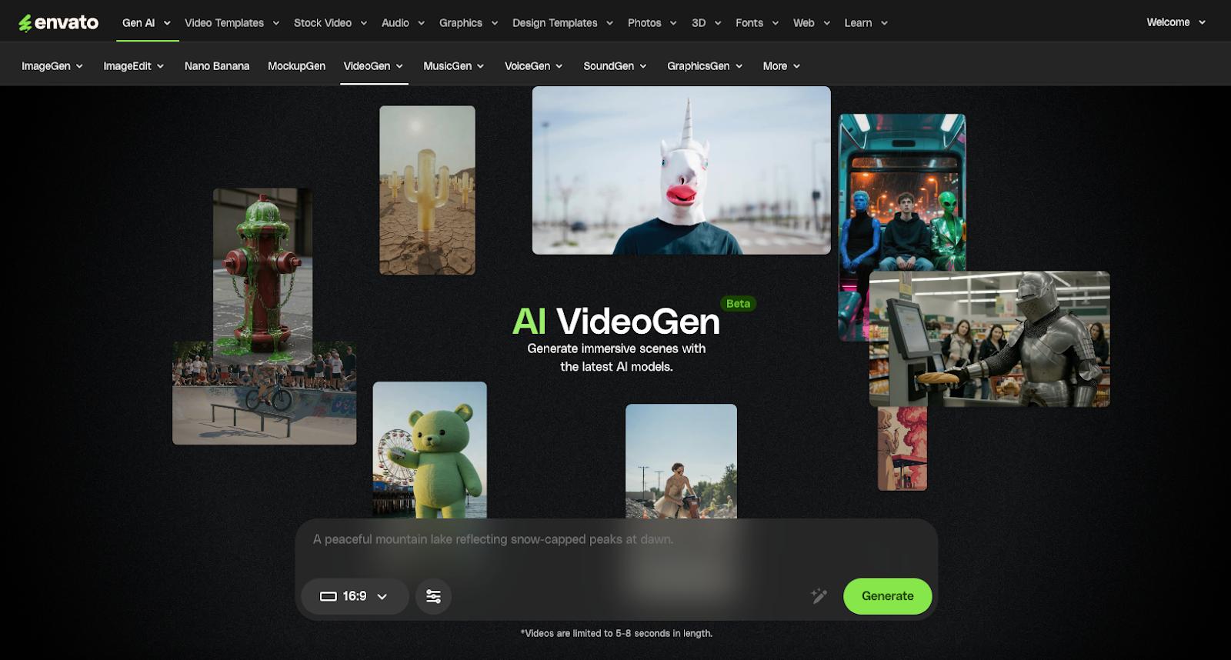Click the glass cactus desert thumbnail
This screenshot has height=660, width=1231.
(427, 190)
